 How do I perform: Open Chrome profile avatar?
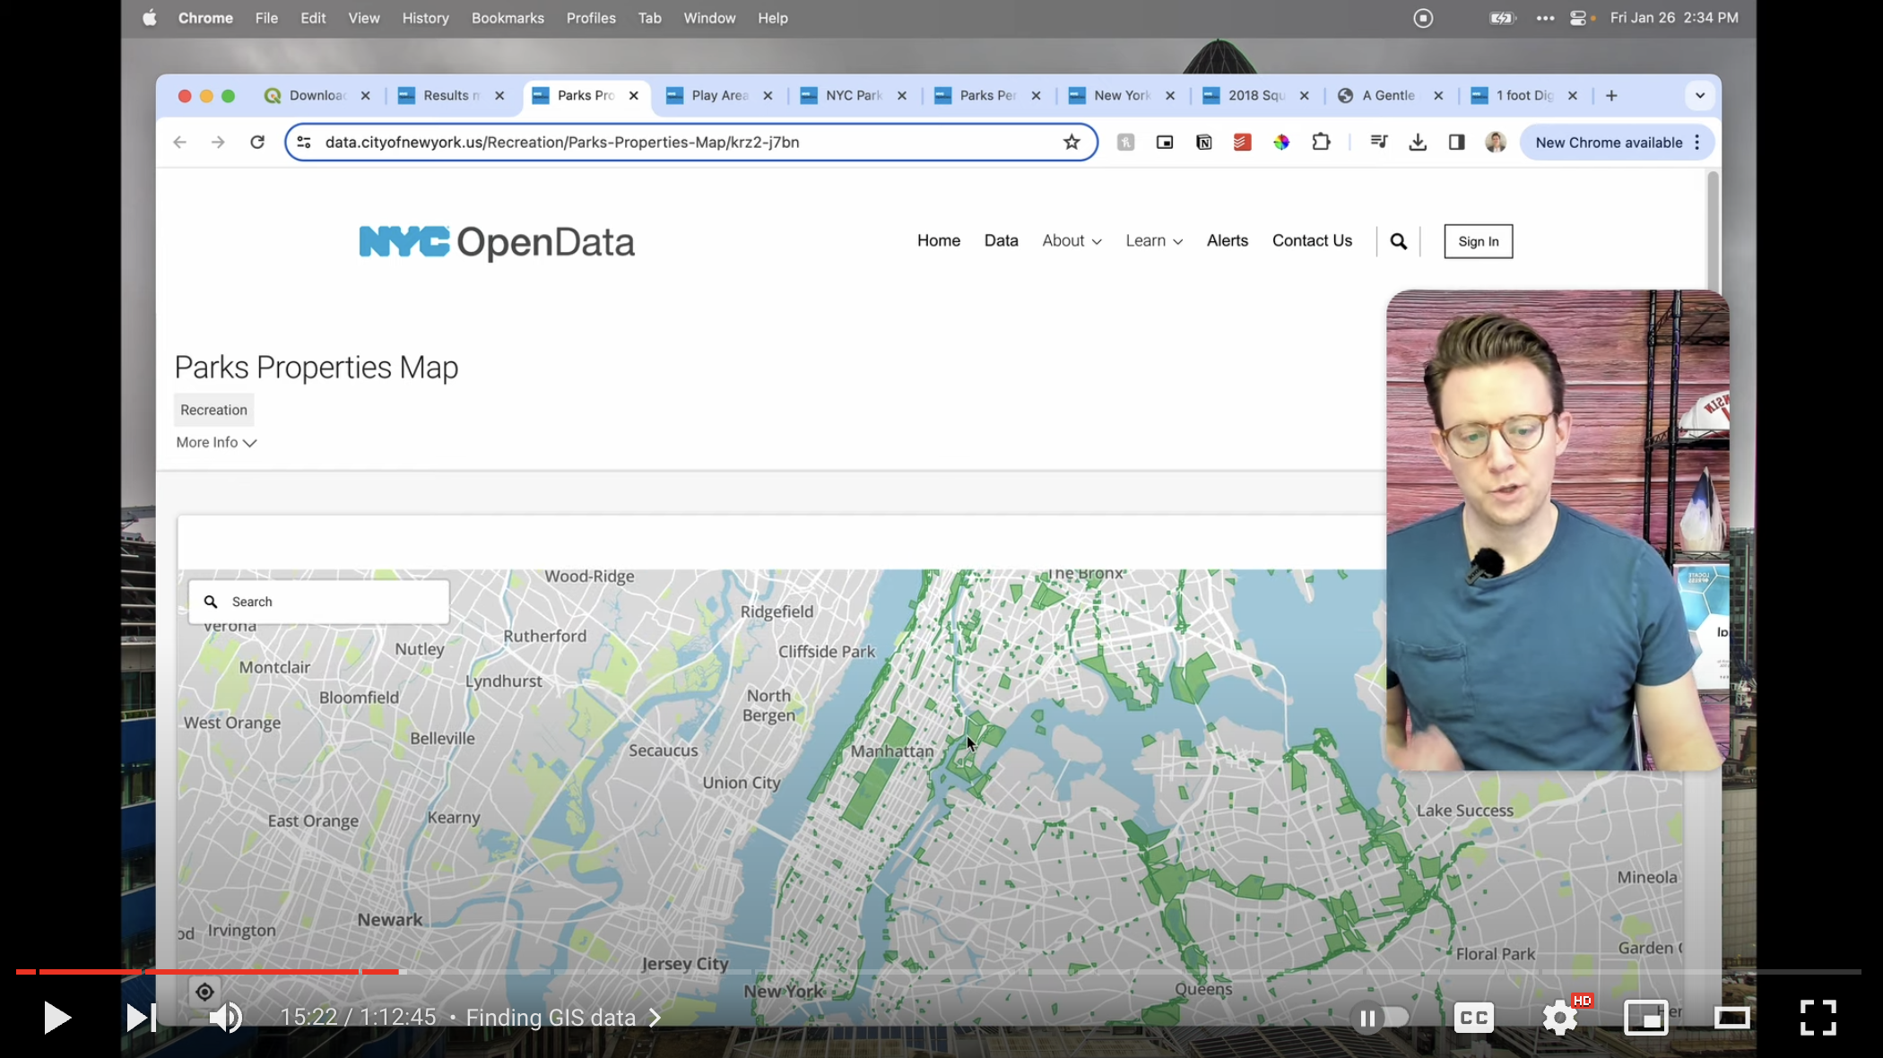1496,142
